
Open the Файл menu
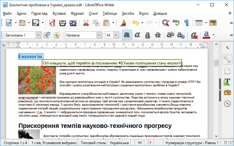point(7,13)
